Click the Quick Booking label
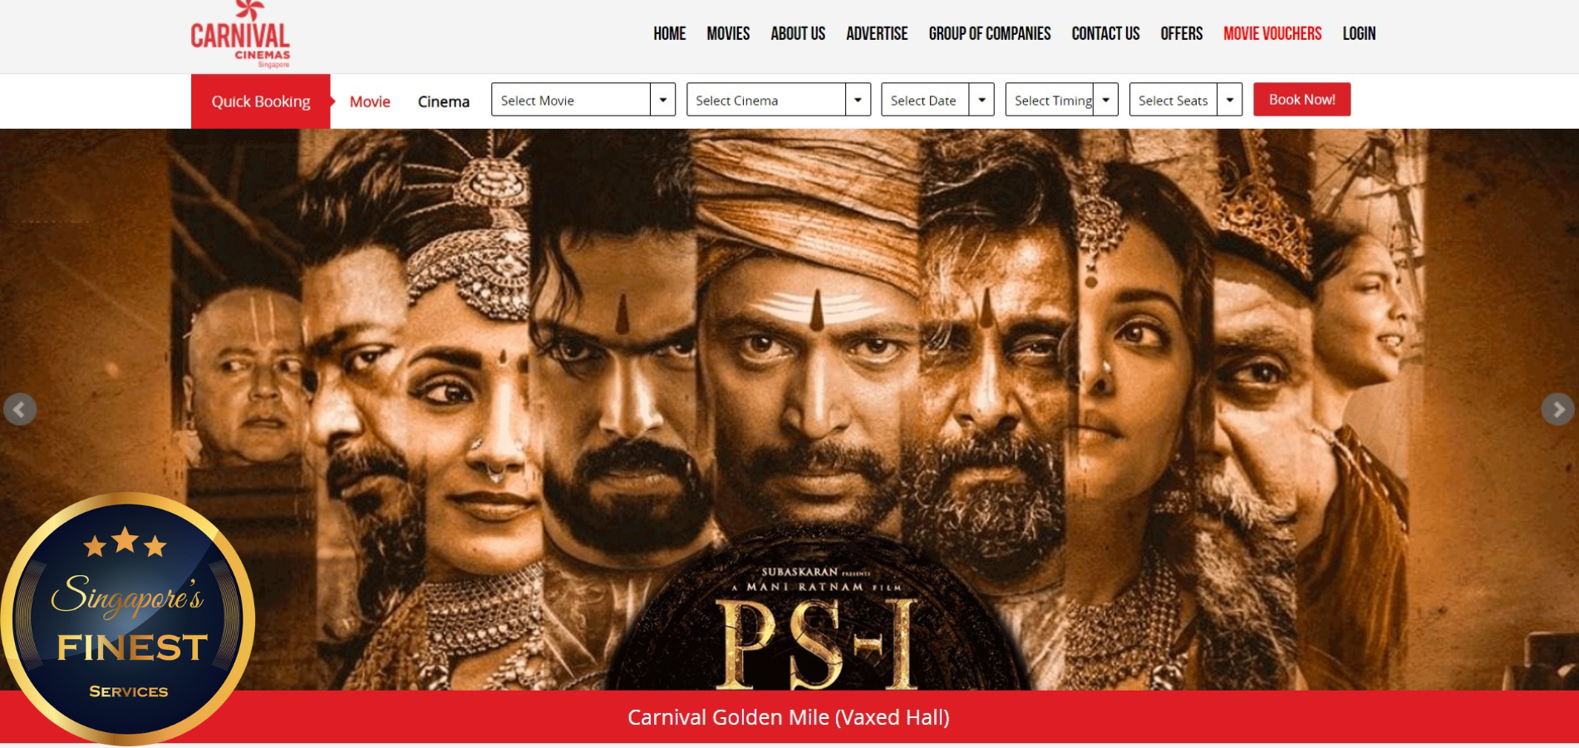Screen dimensions: 1579x748 [x=261, y=101]
